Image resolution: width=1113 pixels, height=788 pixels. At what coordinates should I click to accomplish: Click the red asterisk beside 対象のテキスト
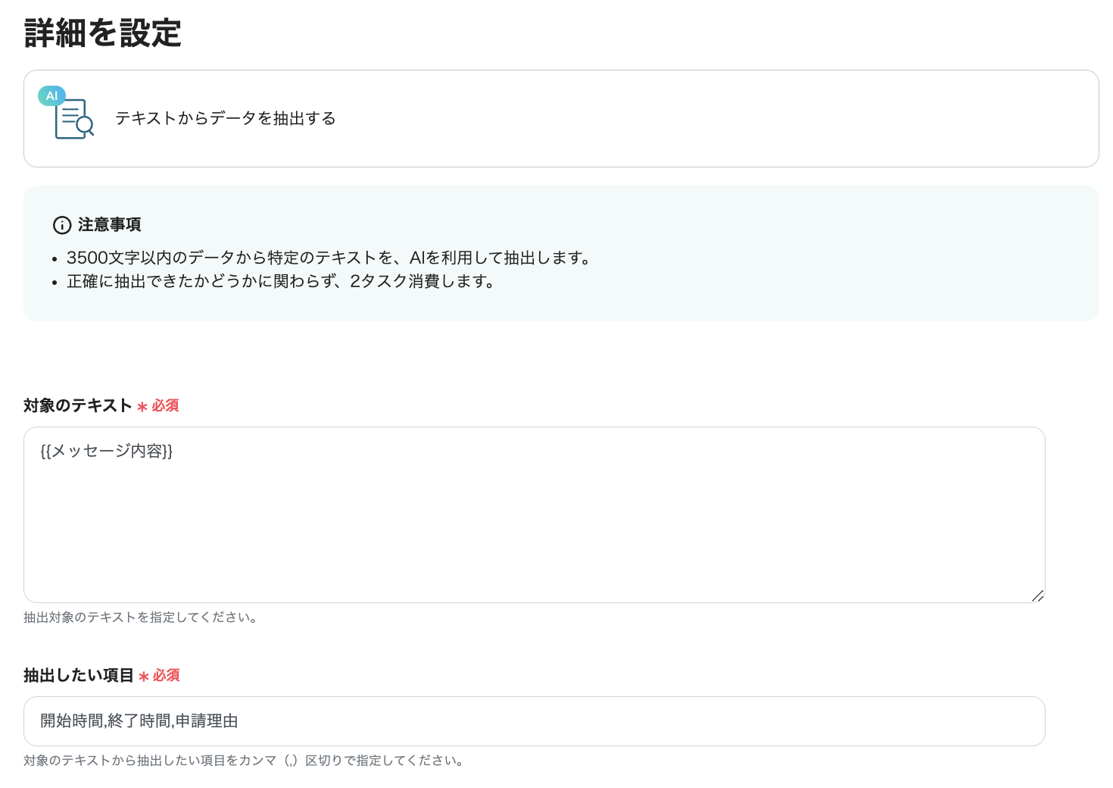pos(141,406)
